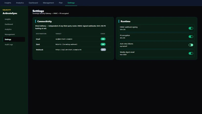Viewport: 202px width, 114px height.
Task: Click the #alerts (incoming-webhook) target
Action: (66, 44)
